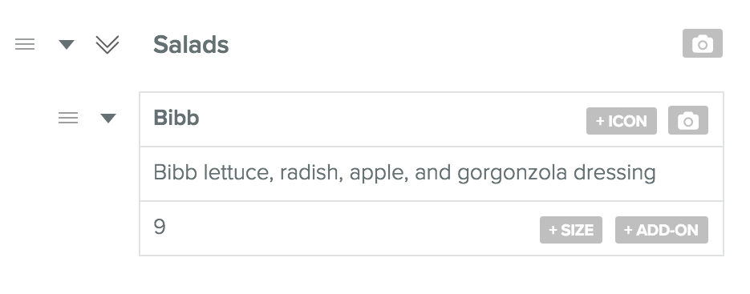Click into the Bibb lettuce description field
Viewport: 750px width, 294px height.
pyautogui.click(x=432, y=174)
